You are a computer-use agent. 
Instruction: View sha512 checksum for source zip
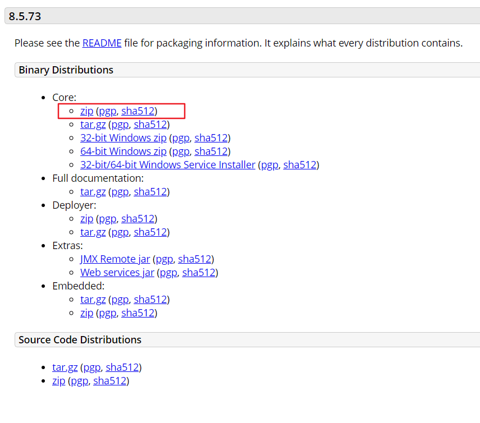coord(109,381)
